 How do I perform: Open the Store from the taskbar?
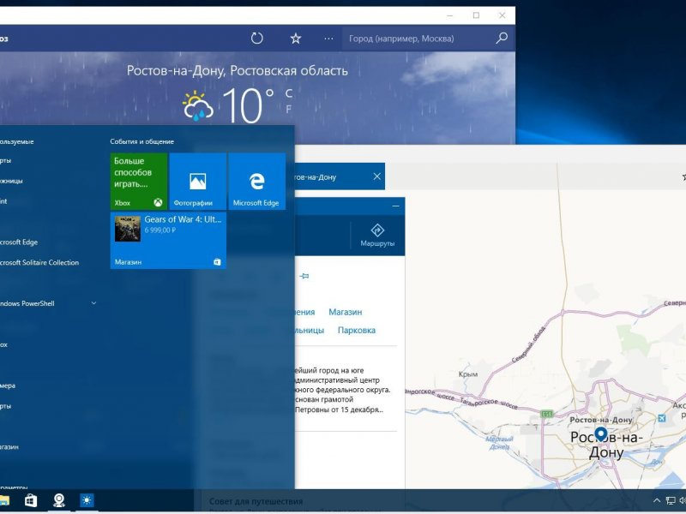coord(31,500)
